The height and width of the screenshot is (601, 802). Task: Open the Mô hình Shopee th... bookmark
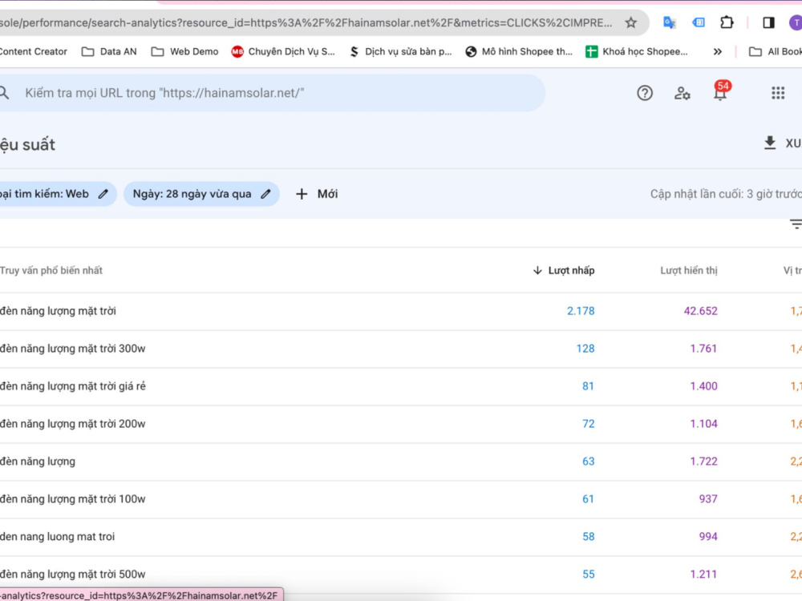[x=519, y=51]
